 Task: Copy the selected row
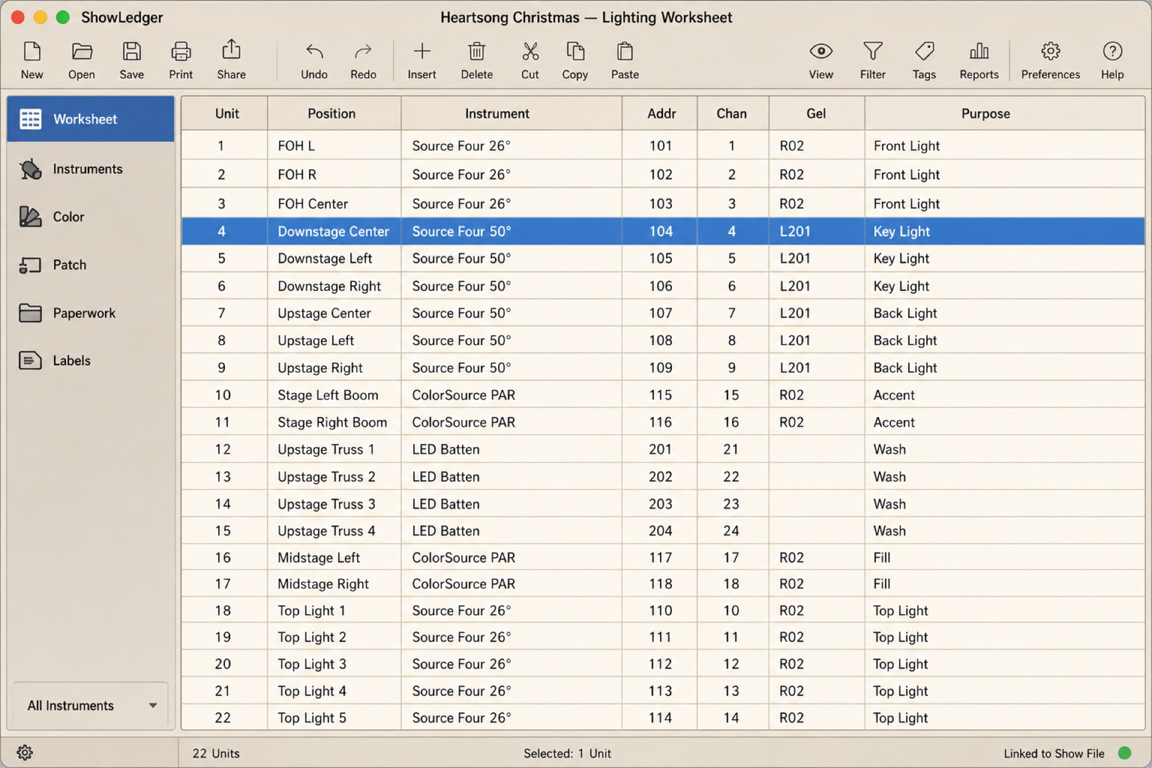coord(575,60)
